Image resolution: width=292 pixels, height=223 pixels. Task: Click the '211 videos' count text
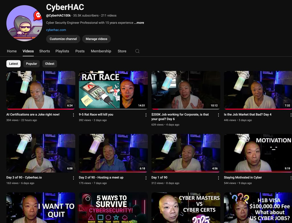tap(109, 15)
